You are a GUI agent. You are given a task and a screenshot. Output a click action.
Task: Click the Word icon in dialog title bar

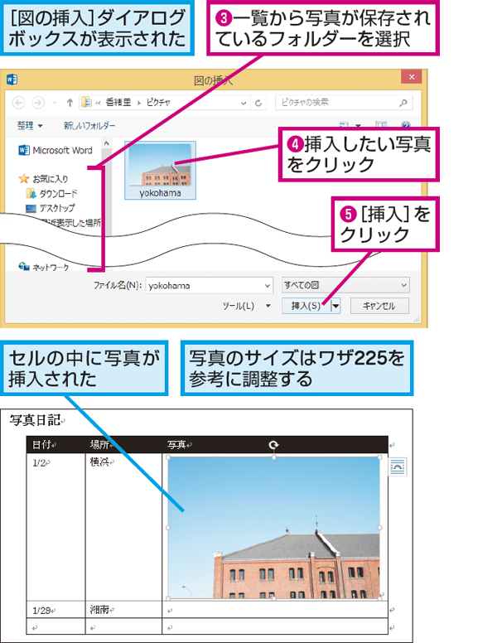point(12,80)
